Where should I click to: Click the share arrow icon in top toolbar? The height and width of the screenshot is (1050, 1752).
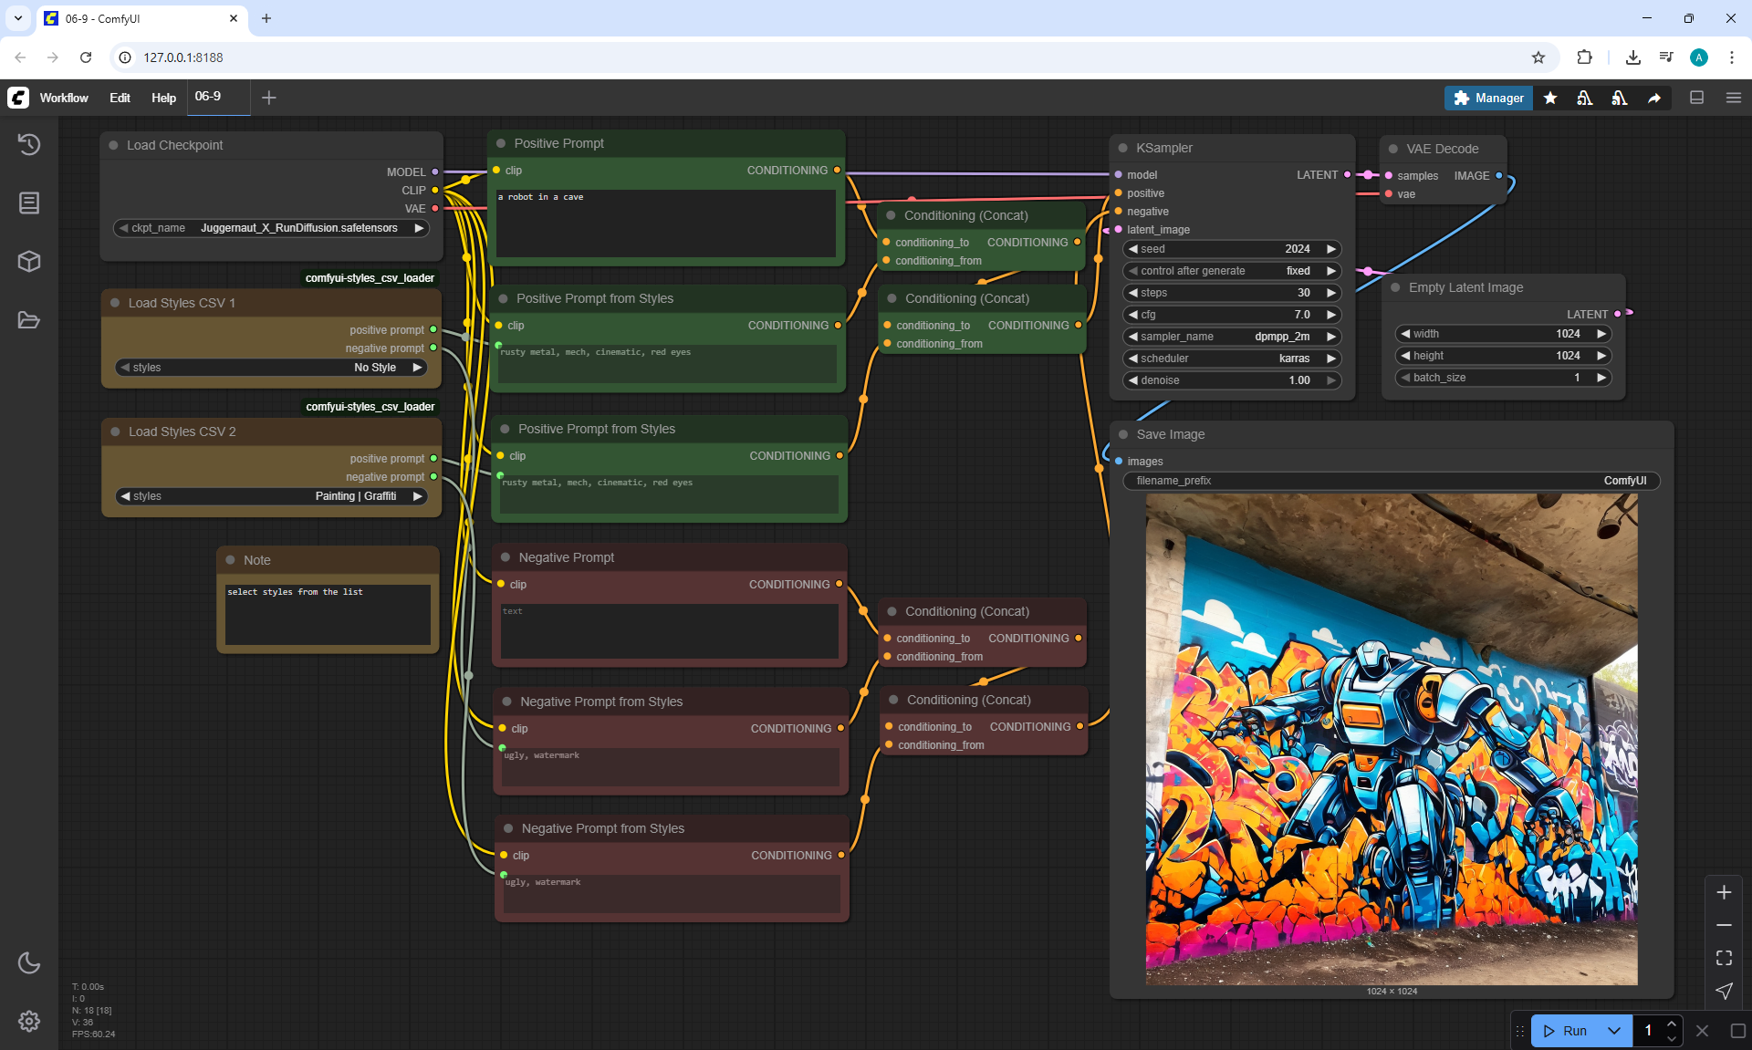pos(1654,98)
